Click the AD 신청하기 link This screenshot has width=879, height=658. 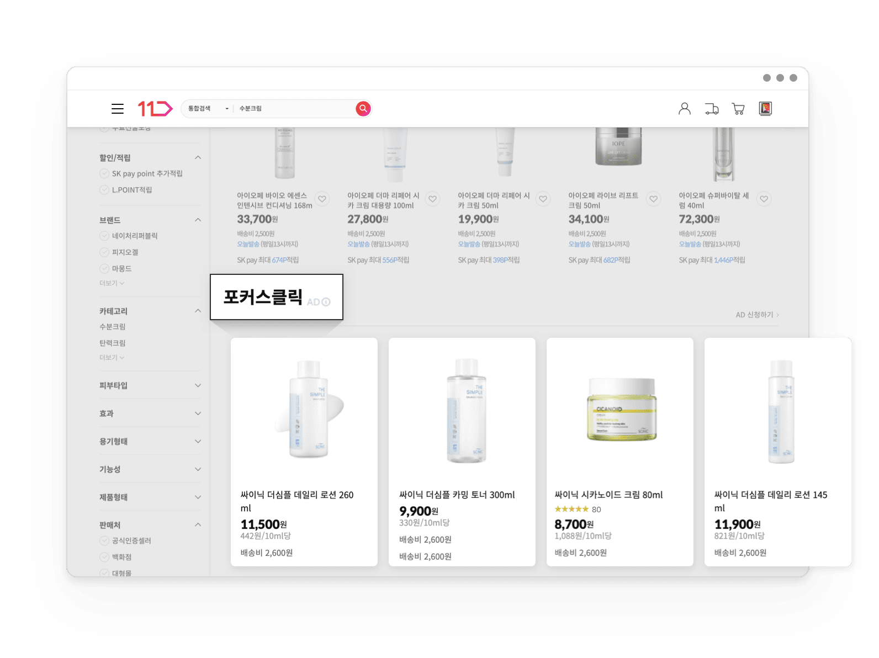coord(757,315)
